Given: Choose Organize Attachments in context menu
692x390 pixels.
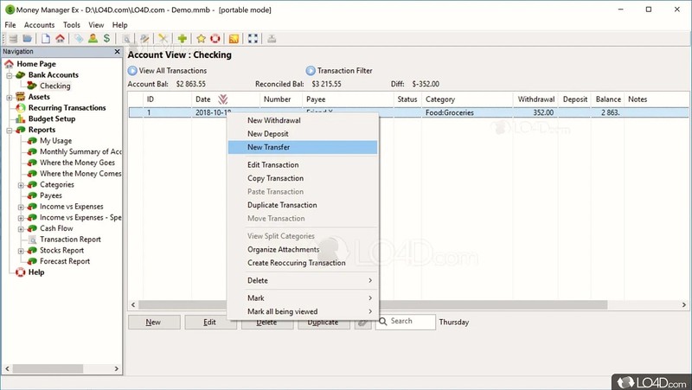Looking at the screenshot, I should [303, 250].
